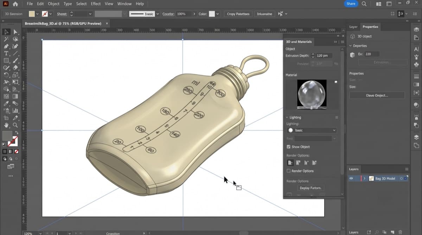Image resolution: width=422 pixels, height=235 pixels.
Task: Click the Color swatch beside Color label
Action: (212, 14)
